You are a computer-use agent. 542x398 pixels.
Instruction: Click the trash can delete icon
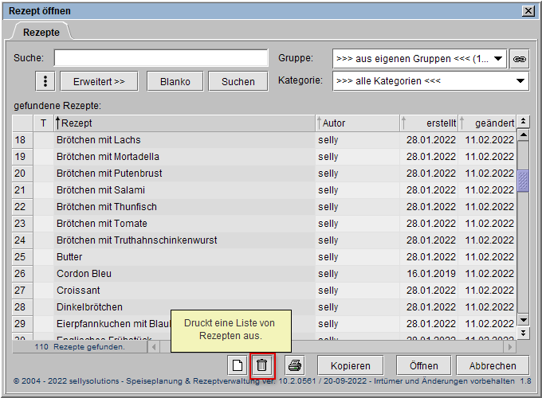pos(262,365)
